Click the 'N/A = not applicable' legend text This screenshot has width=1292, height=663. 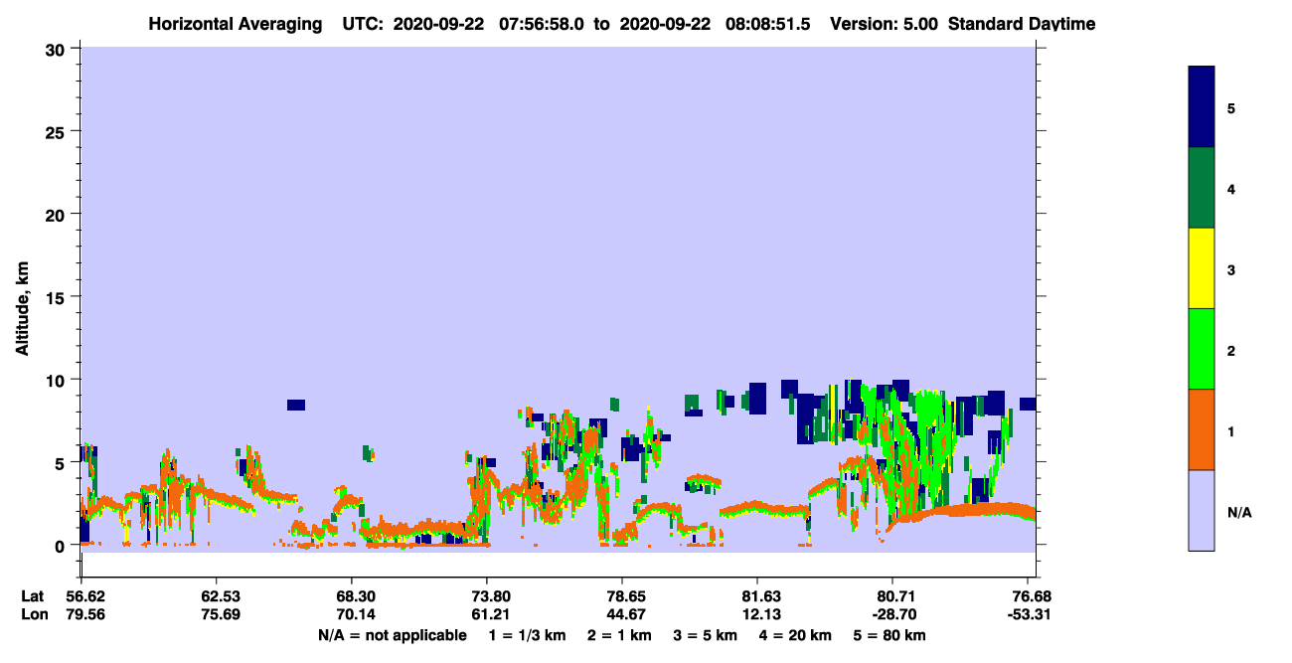(392, 635)
